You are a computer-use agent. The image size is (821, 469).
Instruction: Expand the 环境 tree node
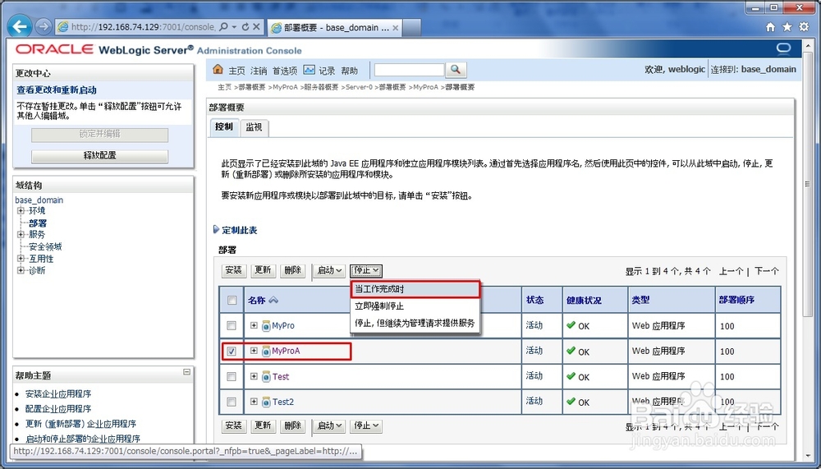(21, 210)
